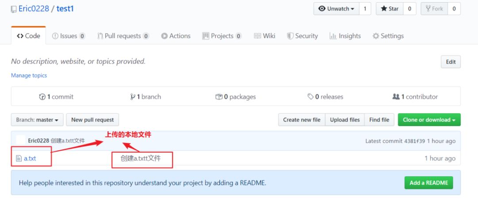Expand the Branch: master dropdown
The width and height of the screenshot is (478, 217).
[37, 120]
